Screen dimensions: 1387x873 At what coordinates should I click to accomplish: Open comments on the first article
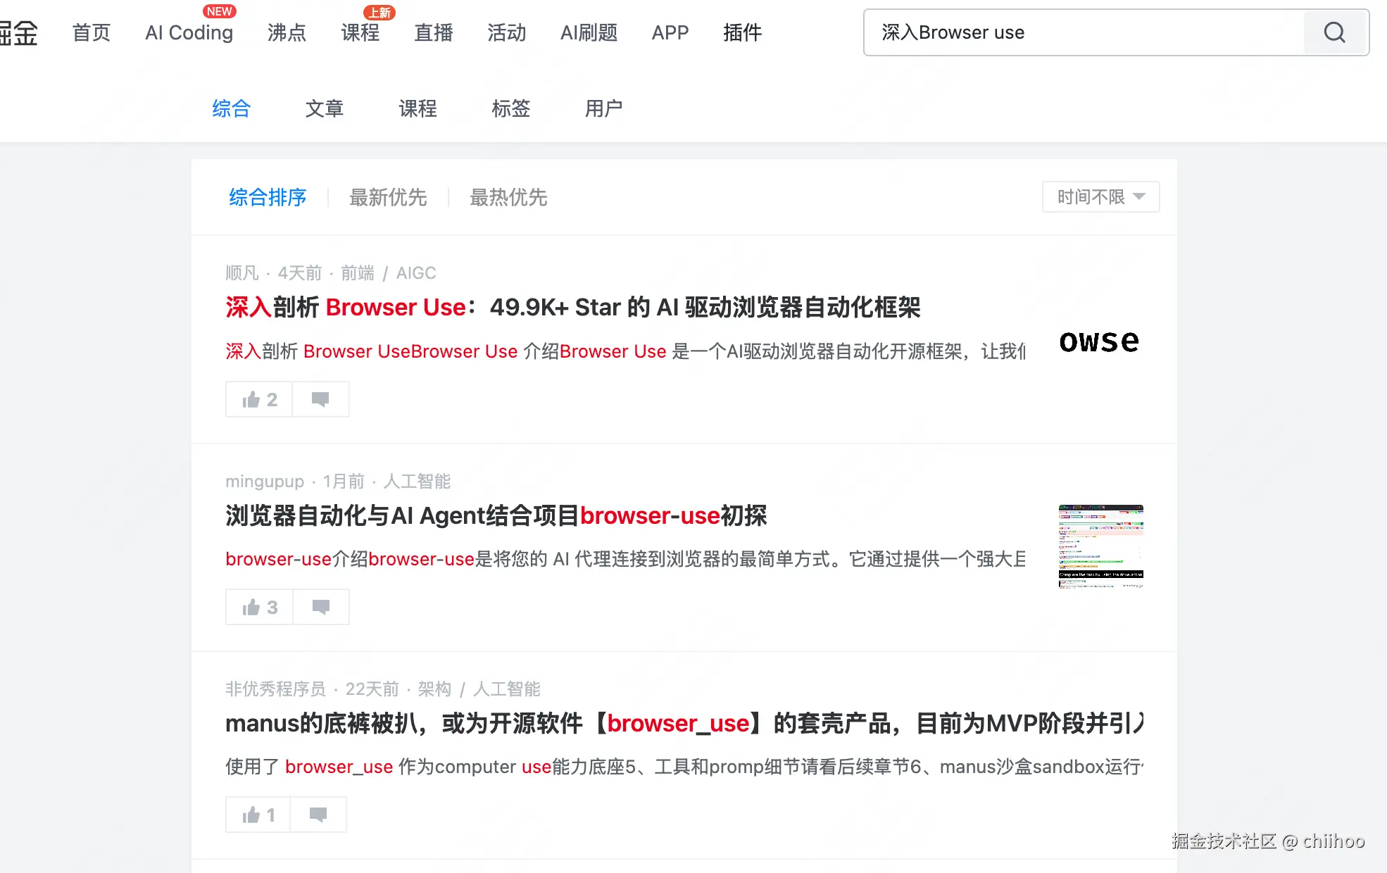point(320,399)
